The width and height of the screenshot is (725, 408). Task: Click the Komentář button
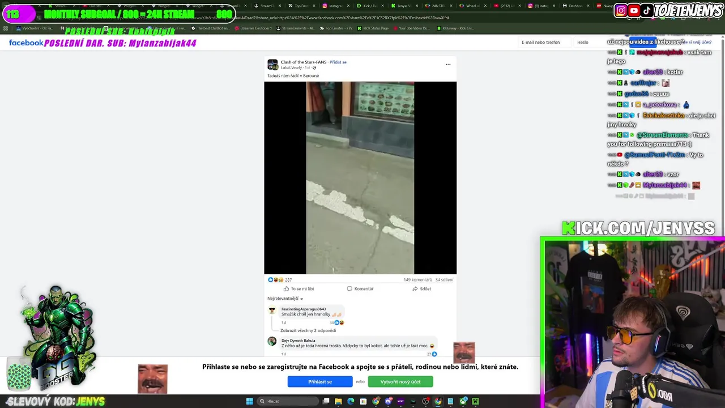(x=360, y=289)
